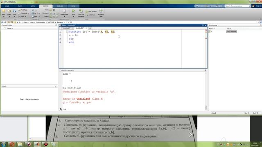
Task: Open the Open dropdown arrow
Action: (9, 16)
